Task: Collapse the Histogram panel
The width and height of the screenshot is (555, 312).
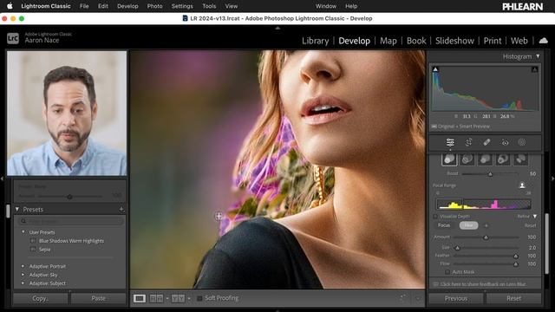Action: pos(538,56)
